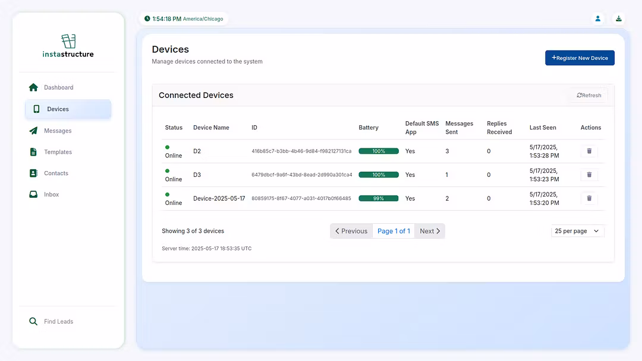This screenshot has height=361, width=642.
Task: Delete device D2 using trash icon
Action: 589,151
